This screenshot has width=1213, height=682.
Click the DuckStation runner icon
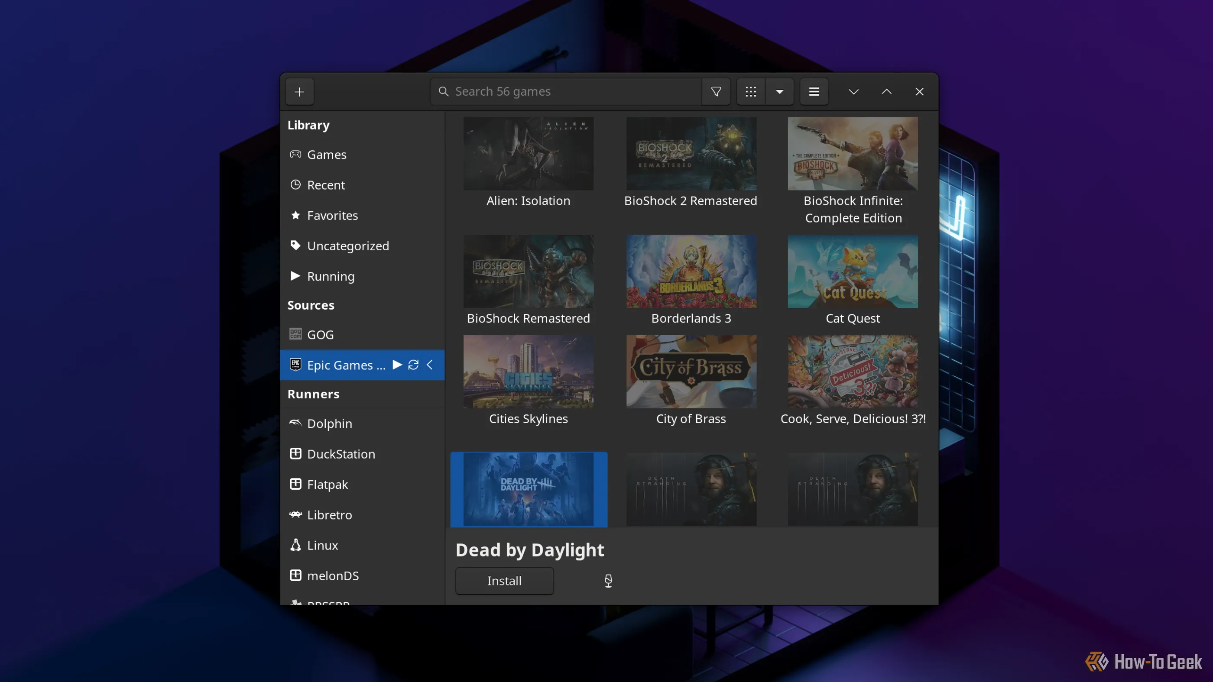pyautogui.click(x=295, y=454)
